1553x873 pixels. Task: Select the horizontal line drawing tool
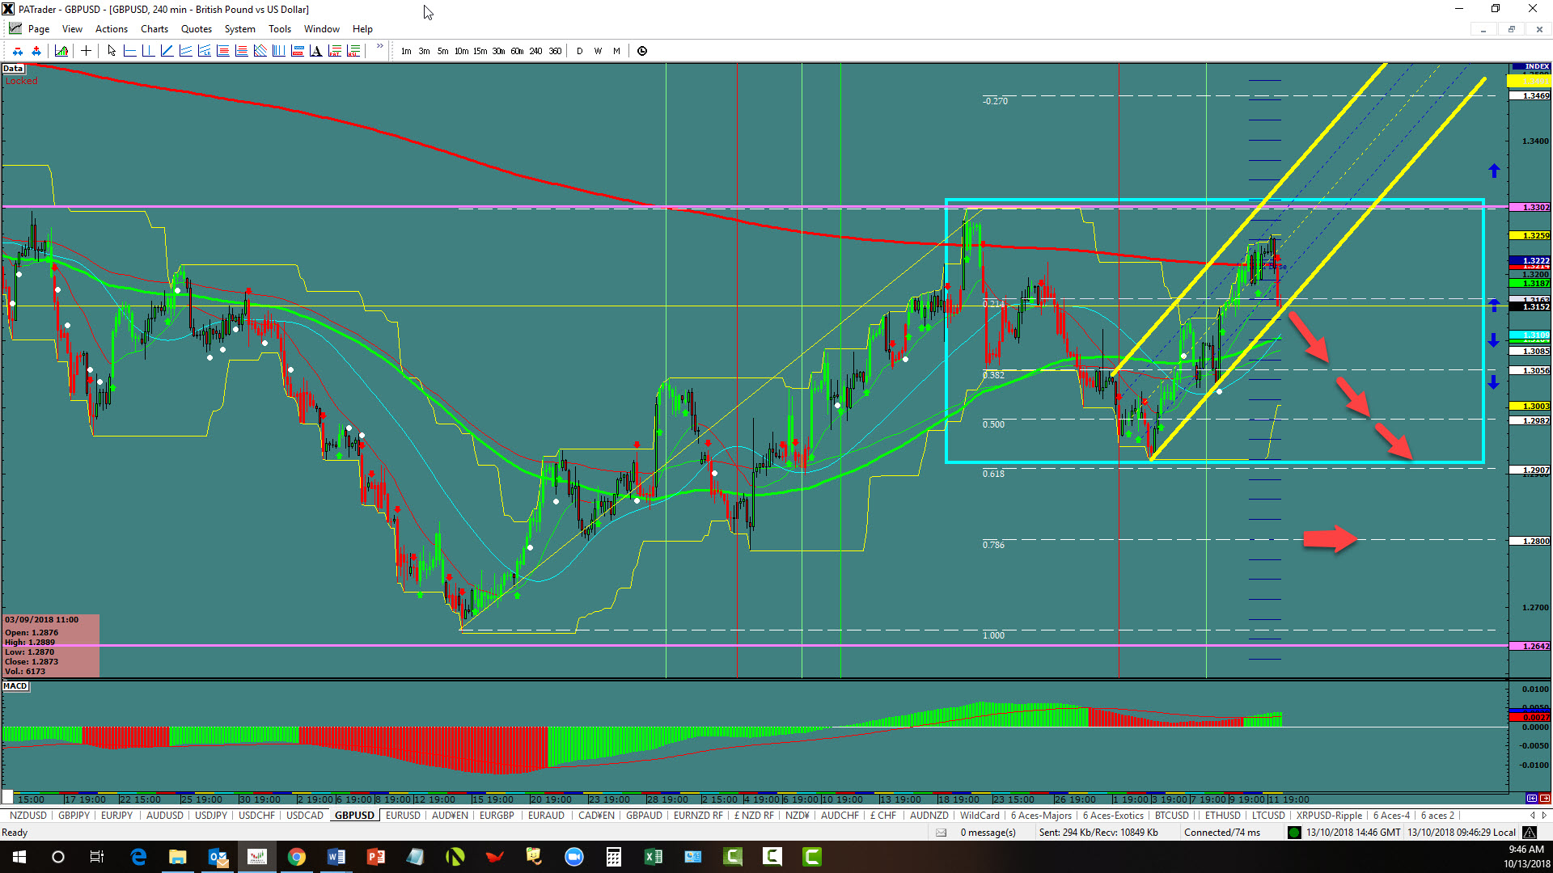pos(129,51)
